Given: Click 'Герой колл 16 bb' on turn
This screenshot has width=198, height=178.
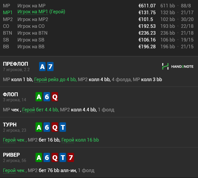Looking at the screenshot, I should 80,140.
